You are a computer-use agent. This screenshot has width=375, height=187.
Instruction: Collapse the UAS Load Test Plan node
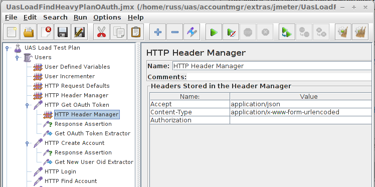(7, 48)
